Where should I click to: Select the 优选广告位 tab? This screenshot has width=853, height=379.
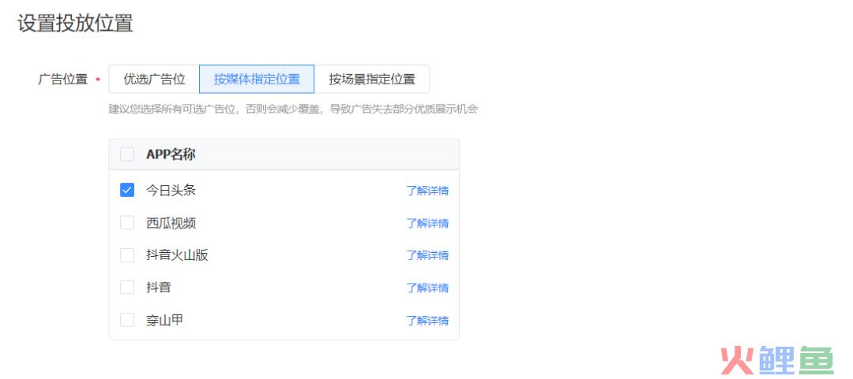pos(154,80)
